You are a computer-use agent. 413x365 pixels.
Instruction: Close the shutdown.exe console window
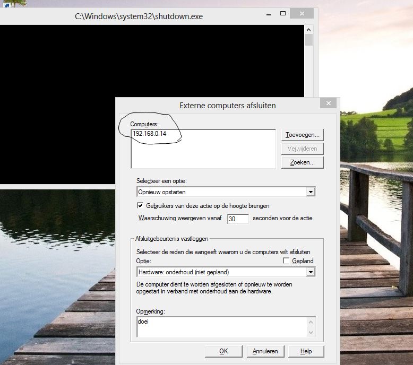pyautogui.click(x=302, y=13)
